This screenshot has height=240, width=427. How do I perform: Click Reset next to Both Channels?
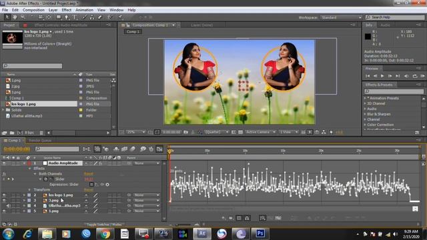click(89, 173)
